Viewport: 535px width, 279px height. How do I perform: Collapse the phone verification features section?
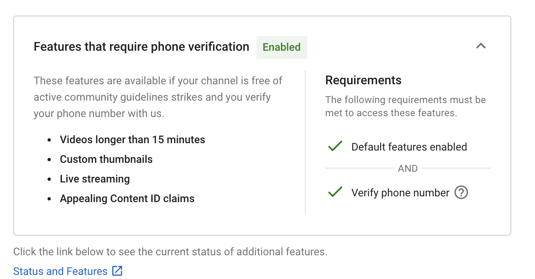click(x=481, y=46)
